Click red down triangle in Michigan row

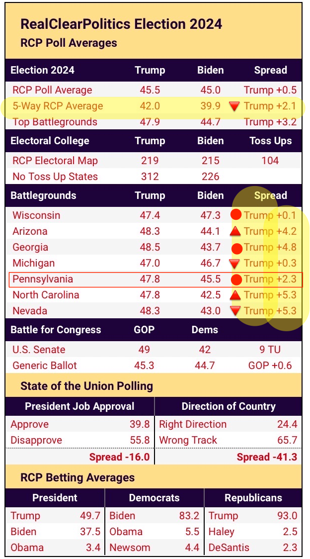(x=234, y=264)
